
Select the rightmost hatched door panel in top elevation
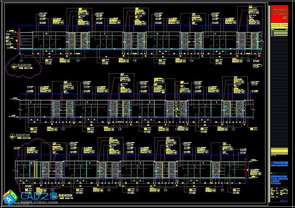241,41
